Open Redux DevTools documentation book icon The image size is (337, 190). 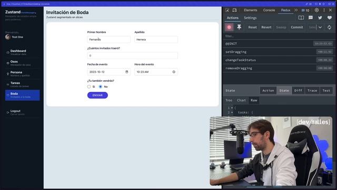point(301,17)
